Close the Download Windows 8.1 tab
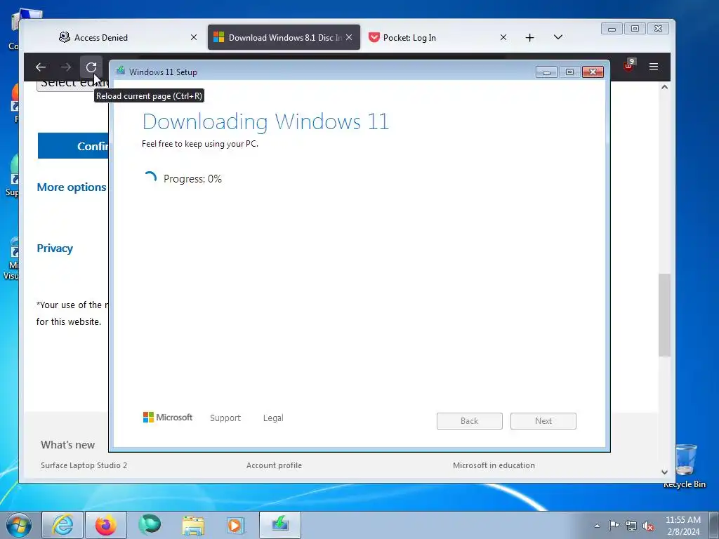This screenshot has height=539, width=719. tap(349, 38)
